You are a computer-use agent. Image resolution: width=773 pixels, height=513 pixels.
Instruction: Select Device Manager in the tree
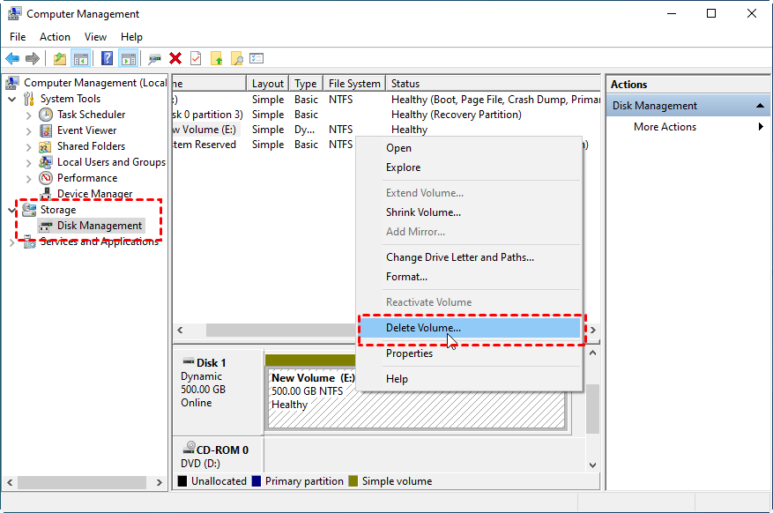pyautogui.click(x=94, y=194)
